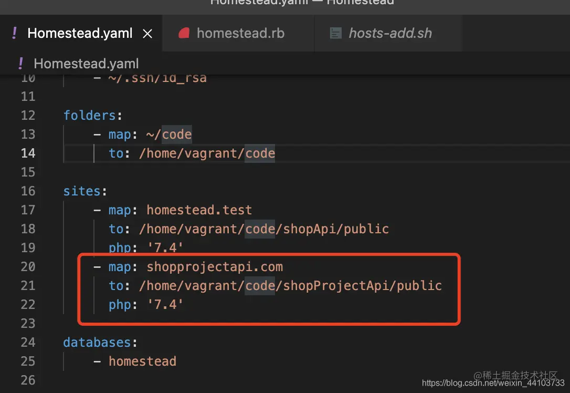Click line number 14 in the gutter
This screenshot has width=570, height=393.
[28, 153]
